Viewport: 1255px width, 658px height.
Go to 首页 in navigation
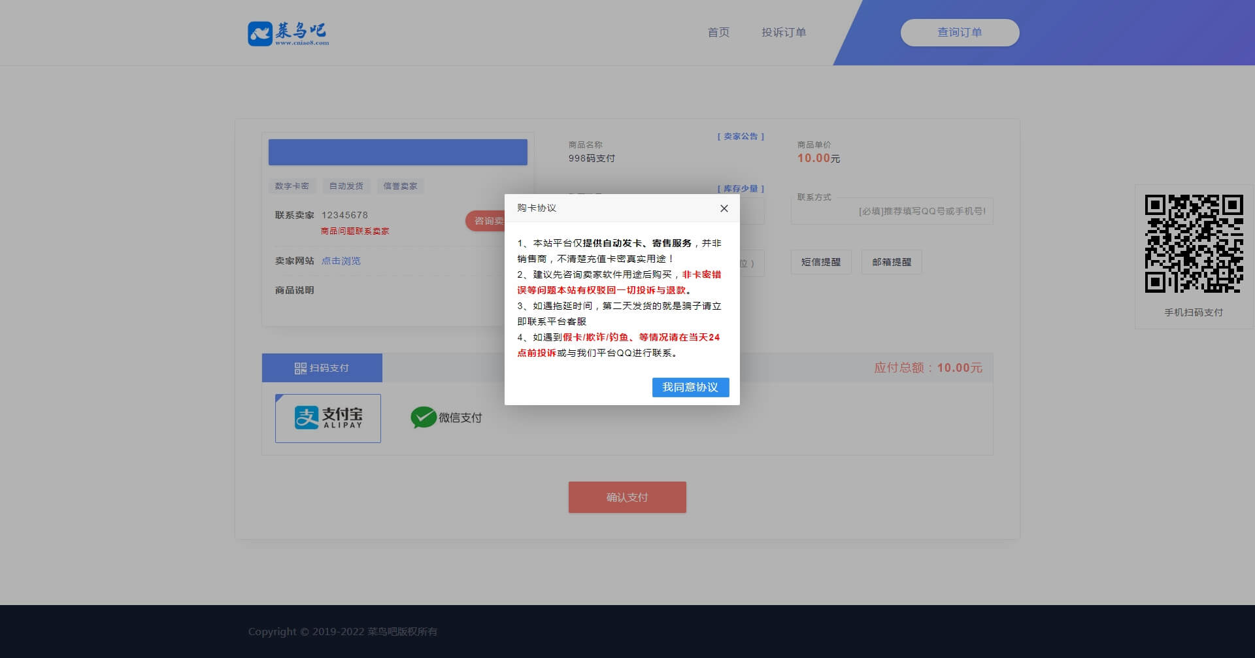pyautogui.click(x=718, y=33)
